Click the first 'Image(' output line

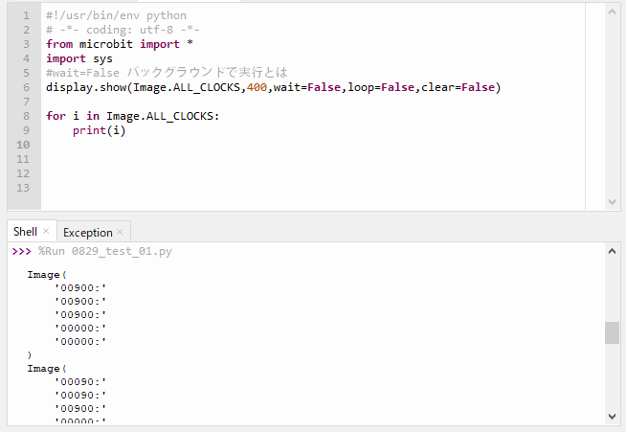[47, 275]
